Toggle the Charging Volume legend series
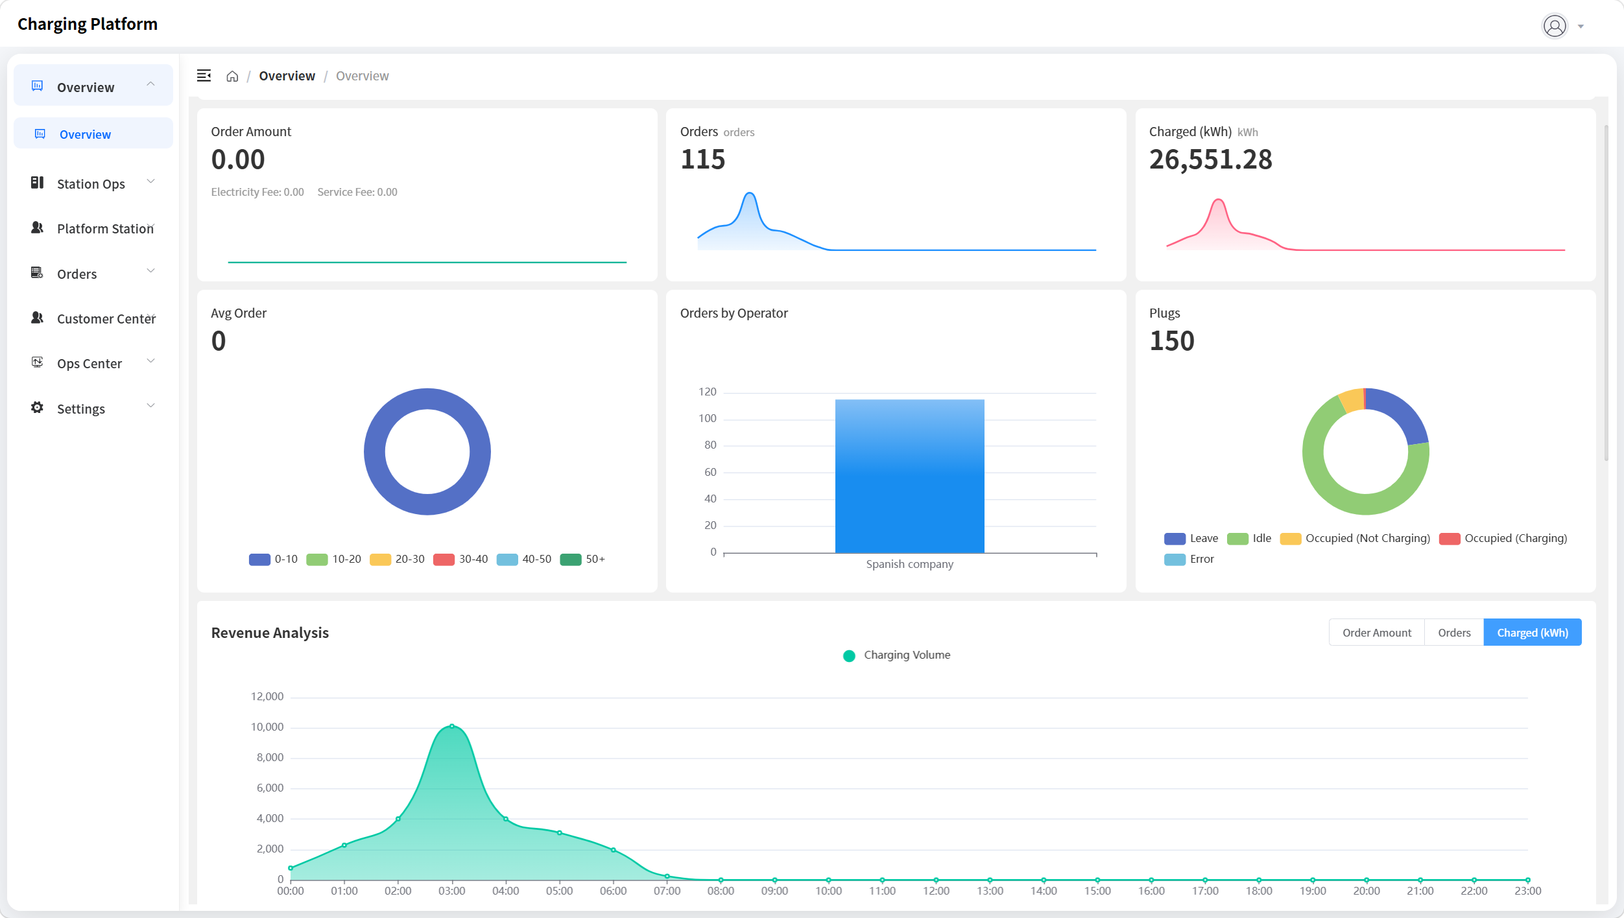Image resolution: width=1624 pixels, height=918 pixels. [x=896, y=655]
